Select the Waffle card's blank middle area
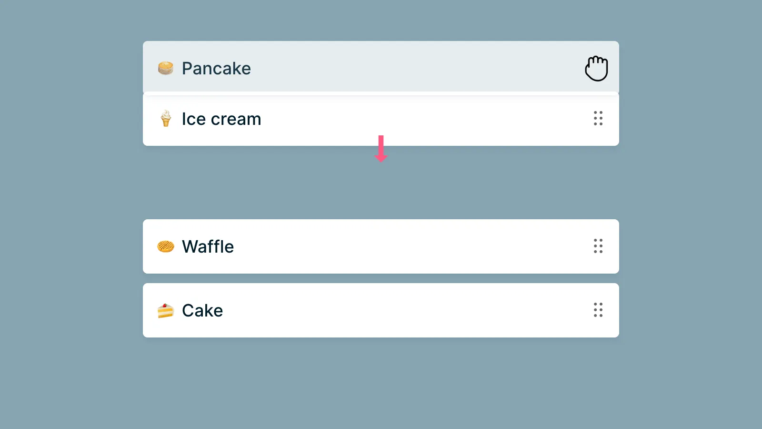 click(x=405, y=246)
